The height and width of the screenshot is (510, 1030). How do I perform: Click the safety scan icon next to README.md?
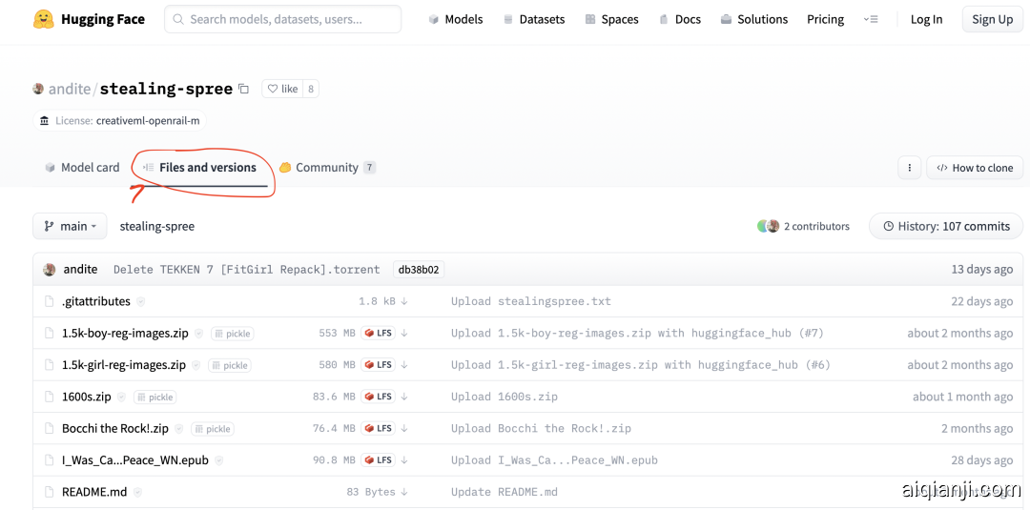(137, 492)
